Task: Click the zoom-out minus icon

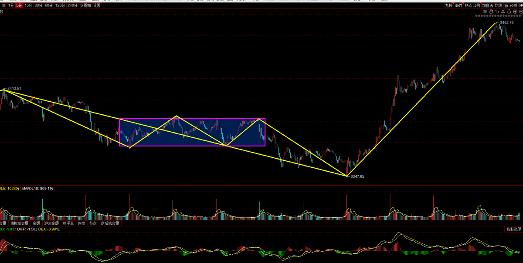Action: (521, 11)
